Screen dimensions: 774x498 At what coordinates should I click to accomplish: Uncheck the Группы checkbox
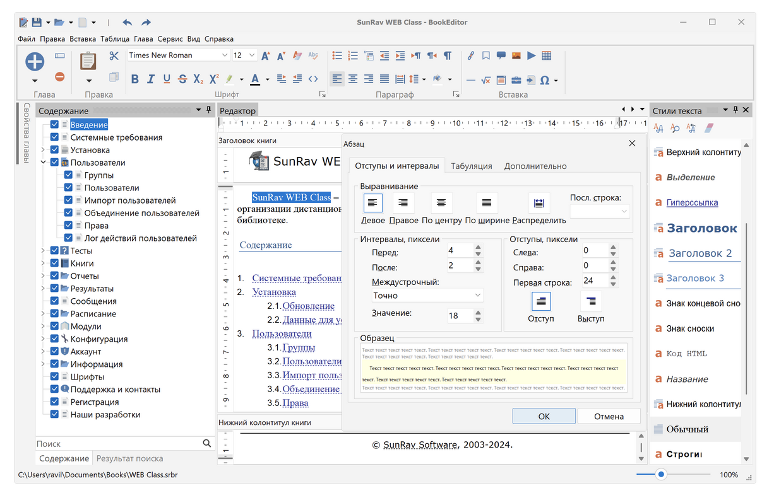coord(68,175)
